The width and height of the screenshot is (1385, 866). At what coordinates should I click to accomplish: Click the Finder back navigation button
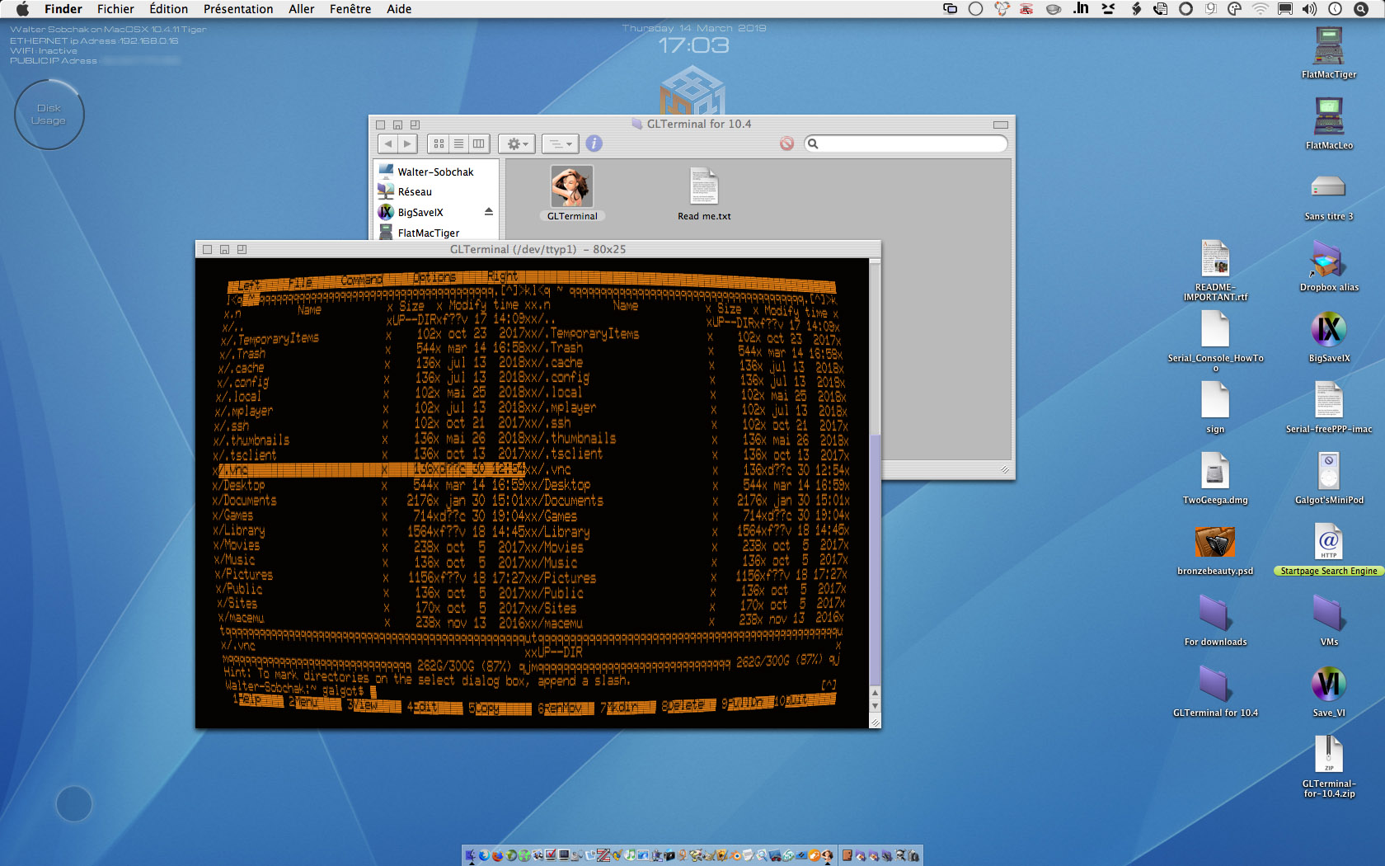(x=388, y=144)
